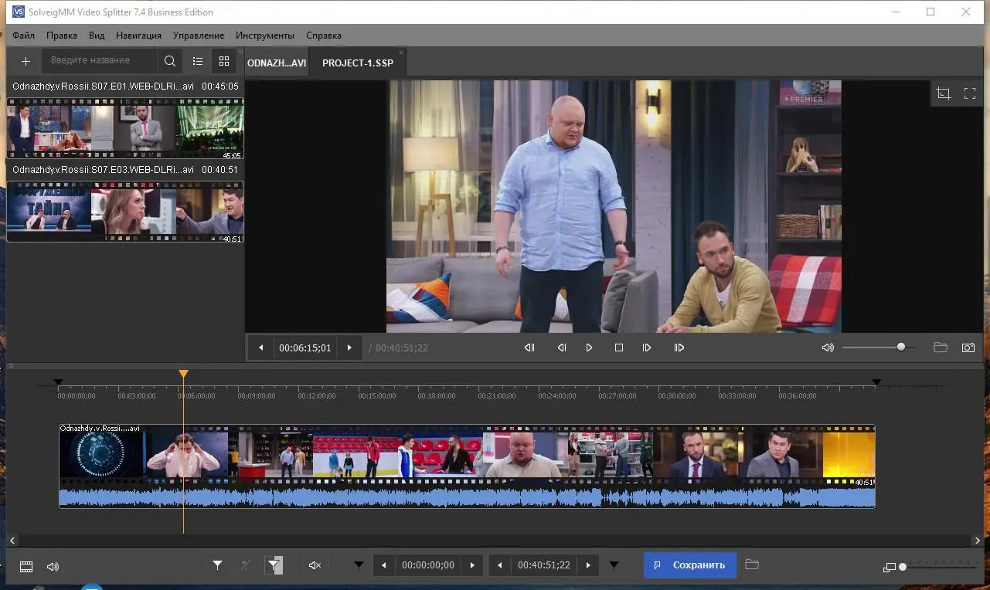Image resolution: width=990 pixels, height=590 pixels.
Task: Step the current time 00:06:15;01 forward
Action: pos(349,348)
